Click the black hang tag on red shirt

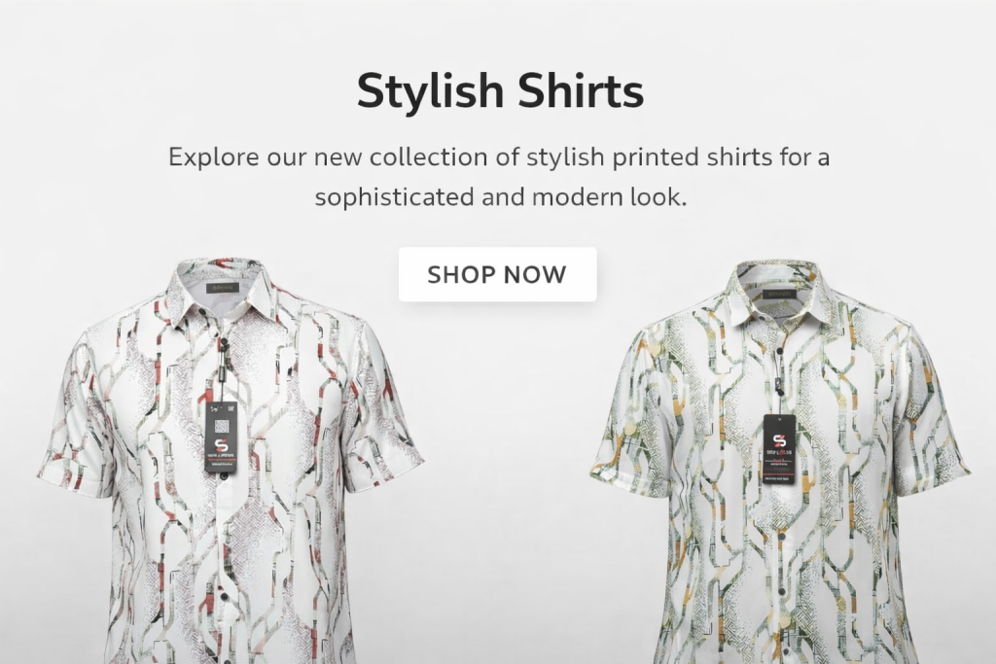pos(221,437)
